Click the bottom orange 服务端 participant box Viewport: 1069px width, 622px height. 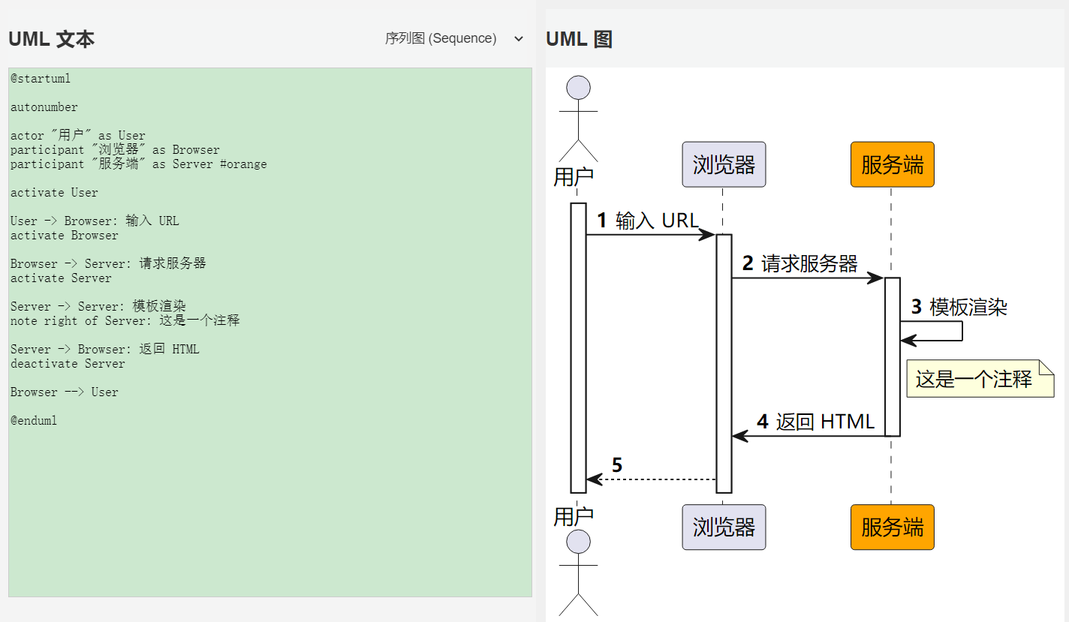click(892, 527)
